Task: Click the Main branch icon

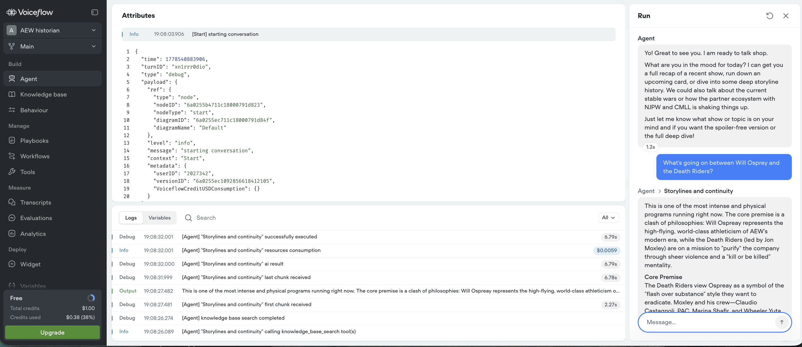Action: click(12, 46)
